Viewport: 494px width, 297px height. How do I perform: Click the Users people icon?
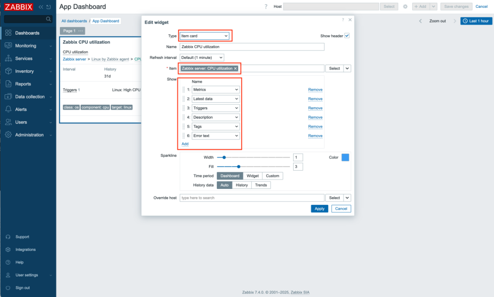8,122
